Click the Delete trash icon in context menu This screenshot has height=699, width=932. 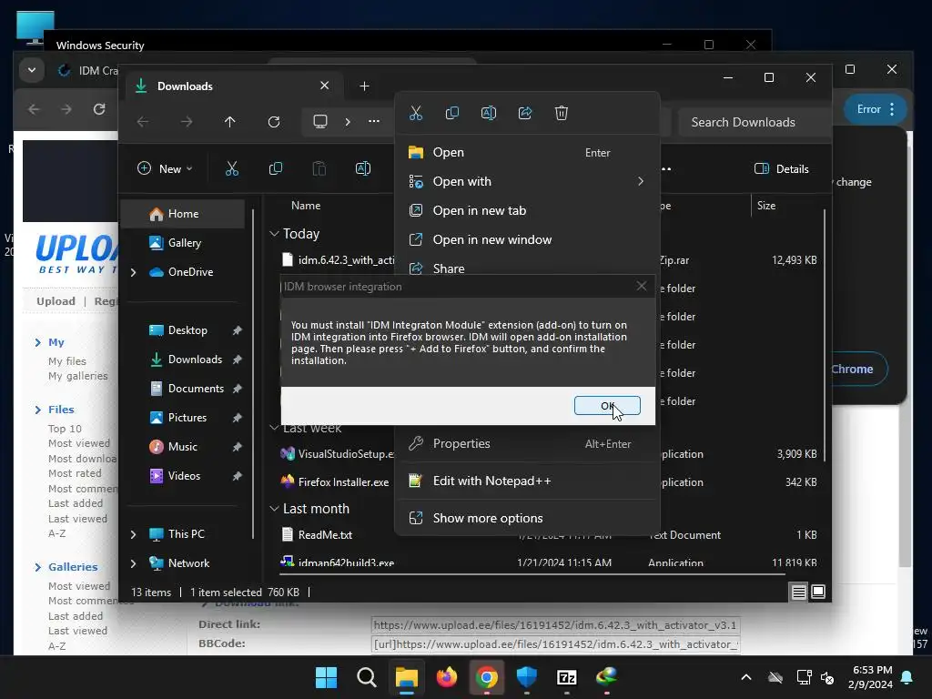[561, 113]
